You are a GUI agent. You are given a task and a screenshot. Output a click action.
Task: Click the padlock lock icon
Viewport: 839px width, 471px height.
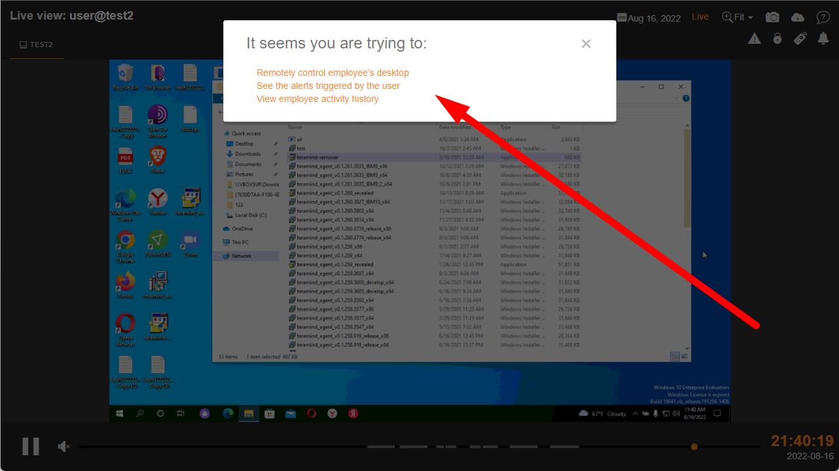tap(777, 39)
